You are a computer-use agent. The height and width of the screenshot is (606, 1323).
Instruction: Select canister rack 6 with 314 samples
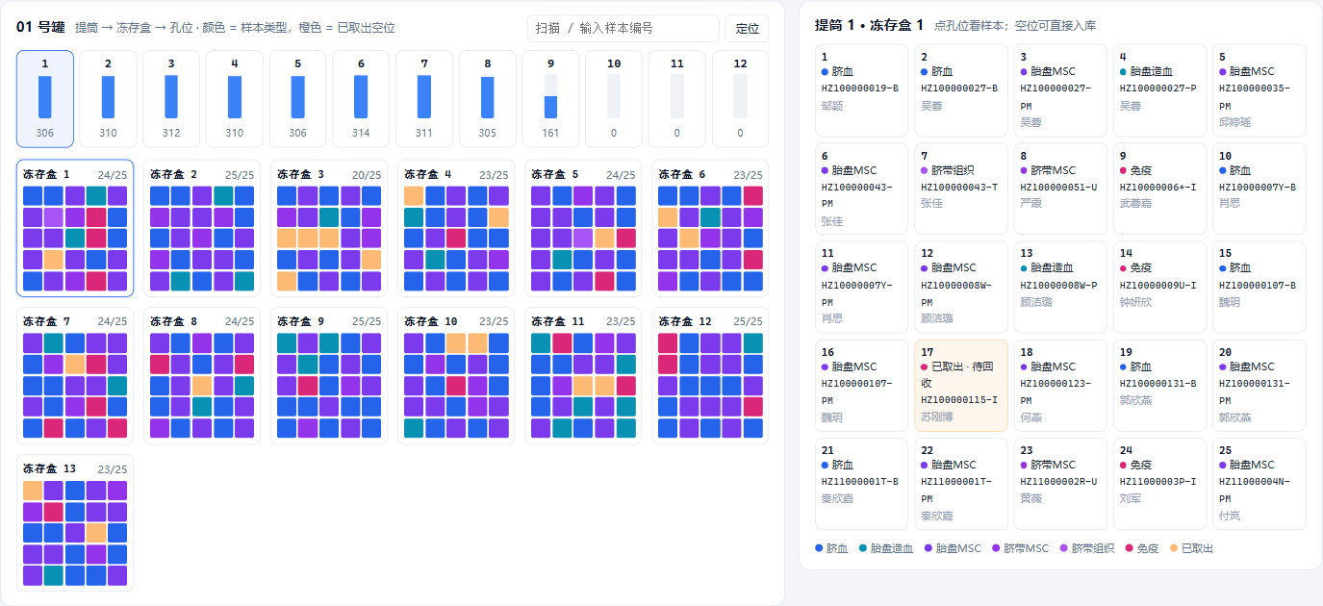pos(361,99)
